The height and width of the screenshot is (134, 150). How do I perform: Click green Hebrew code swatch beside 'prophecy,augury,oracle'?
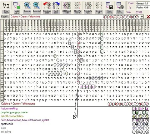tap(140, 113)
